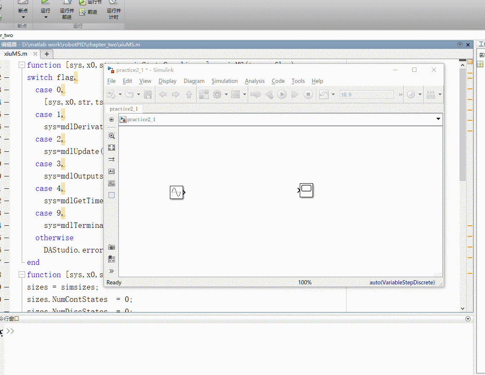Viewport: 485px width, 375px height.
Task: Click the Model Advisor checkmark icon
Action: pyautogui.click(x=411, y=94)
